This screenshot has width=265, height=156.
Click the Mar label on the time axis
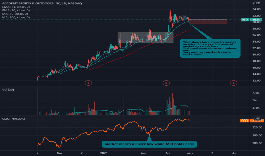[x=144, y=153]
